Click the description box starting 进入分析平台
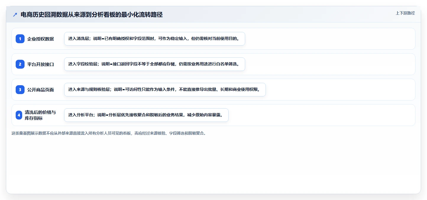 (146, 115)
